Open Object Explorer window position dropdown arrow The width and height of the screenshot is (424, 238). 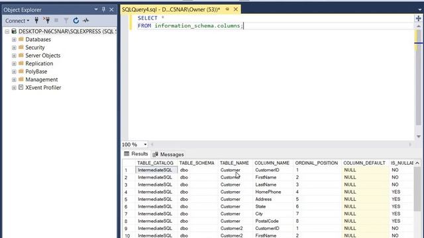[95, 9]
